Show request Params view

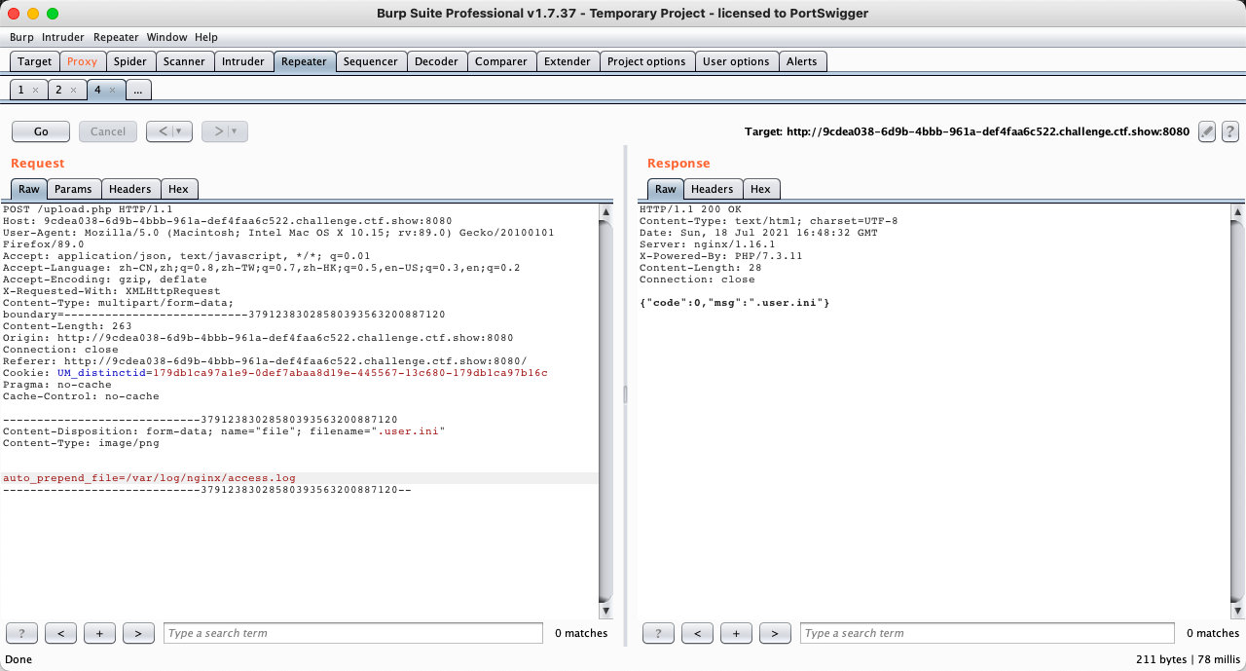pos(73,189)
